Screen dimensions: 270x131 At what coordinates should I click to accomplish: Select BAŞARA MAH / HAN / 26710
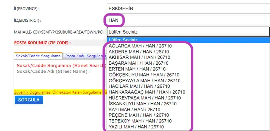coord(139,63)
